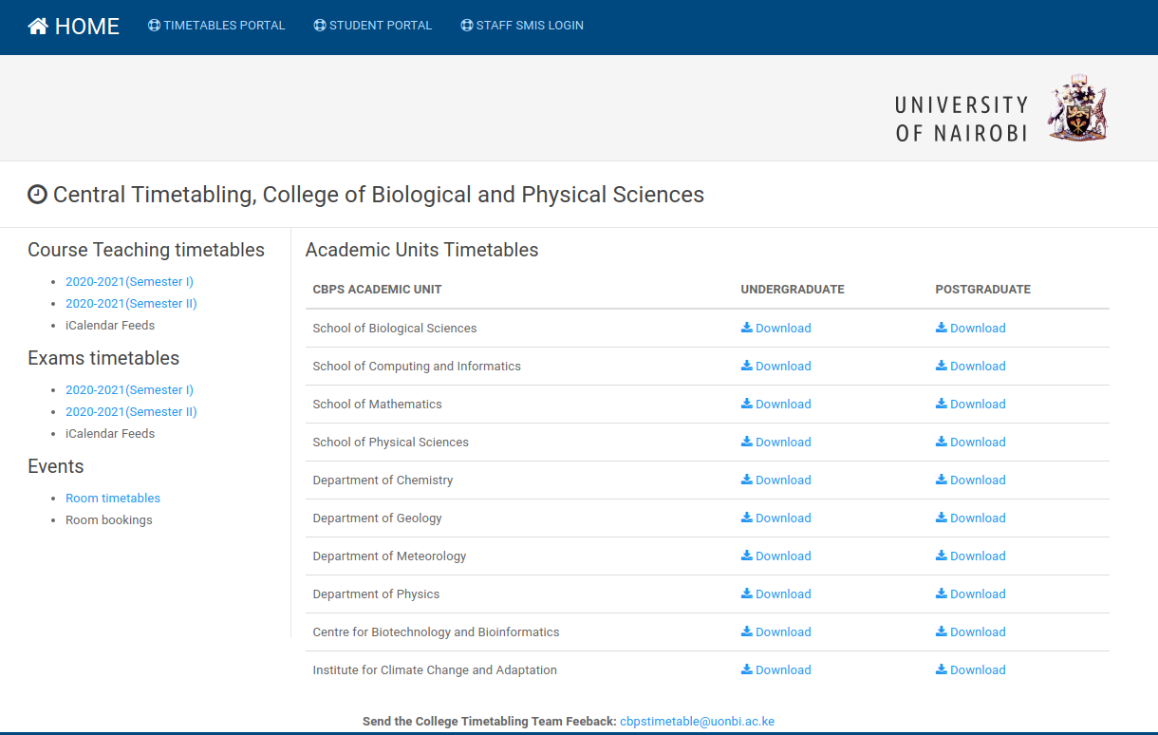The image size is (1158, 735).
Task: Click download icon for School of Mathematics undergraduate
Action: coord(747,404)
